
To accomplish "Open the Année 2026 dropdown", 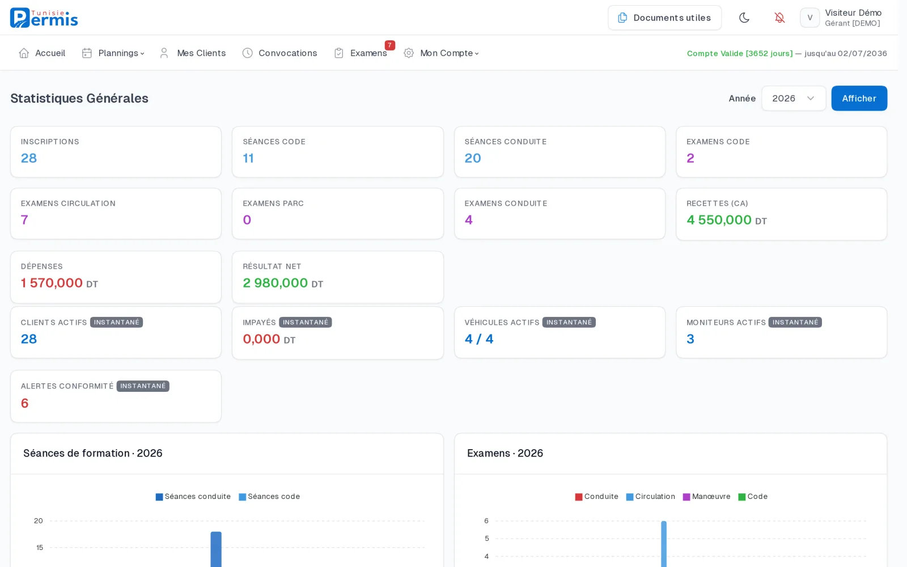I will pyautogui.click(x=794, y=98).
